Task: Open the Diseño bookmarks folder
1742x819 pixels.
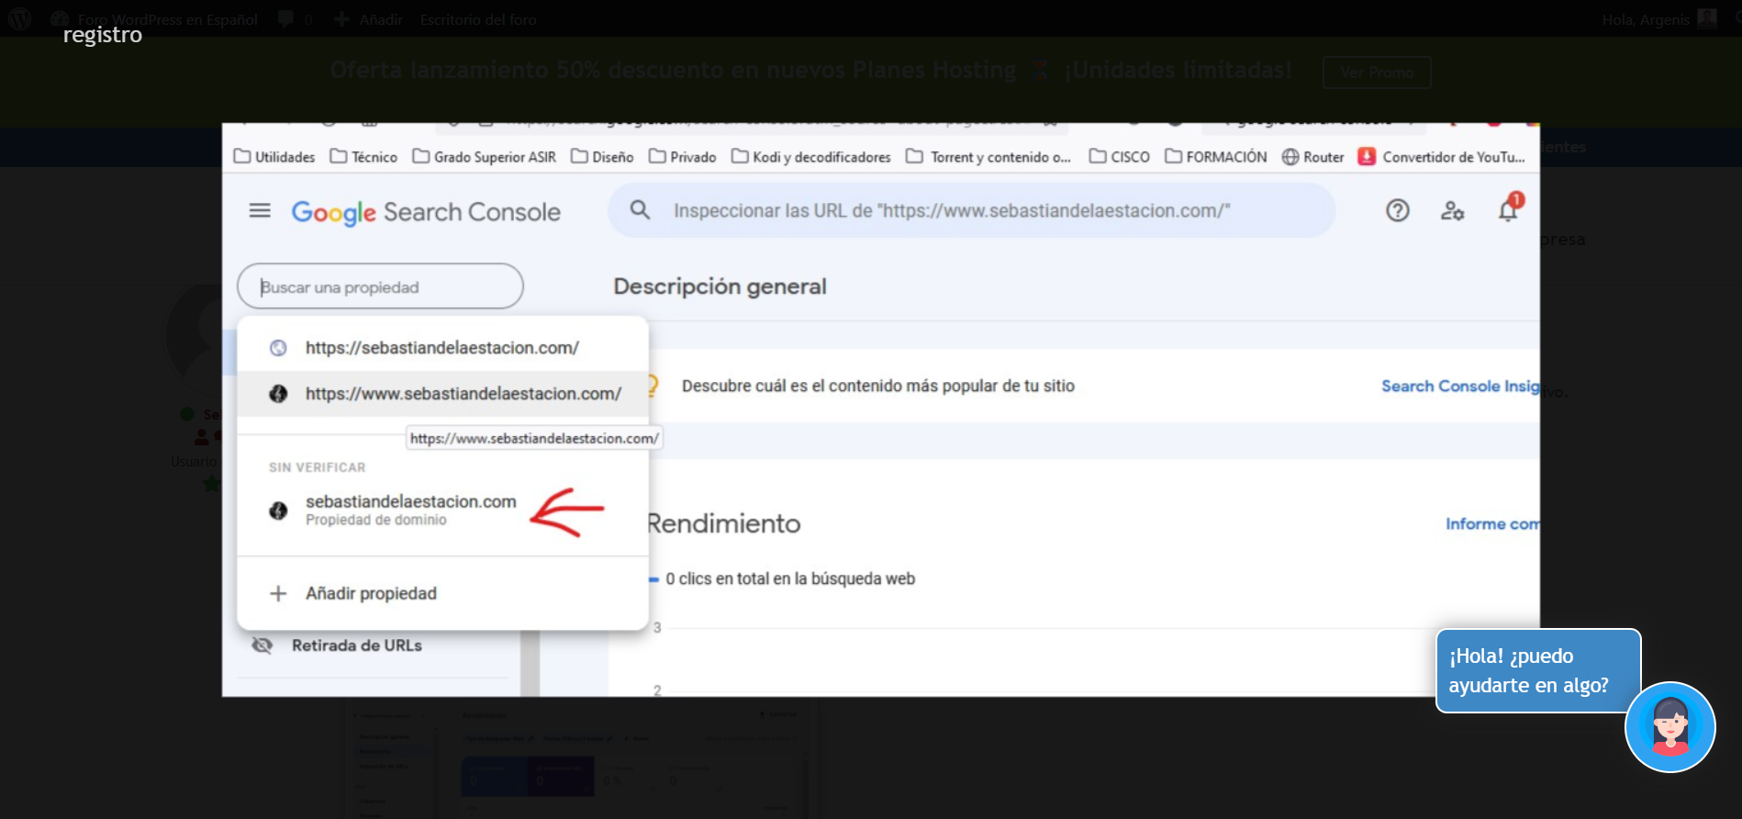Action: (x=602, y=157)
